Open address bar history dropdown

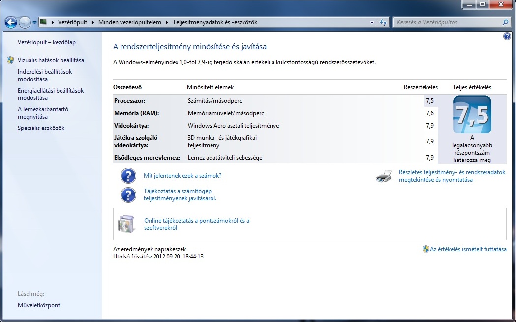(372, 22)
